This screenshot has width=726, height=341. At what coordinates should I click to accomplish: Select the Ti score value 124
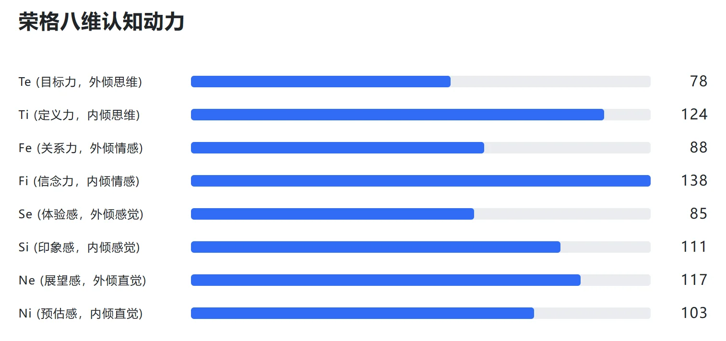point(694,115)
